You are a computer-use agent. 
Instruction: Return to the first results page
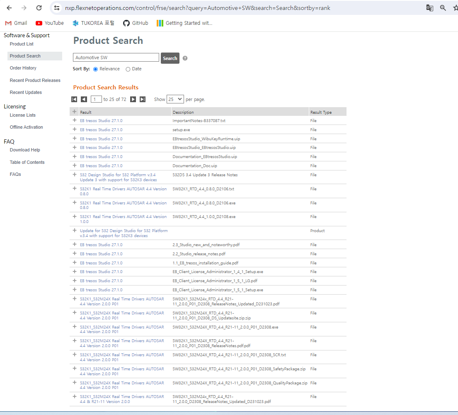click(74, 99)
